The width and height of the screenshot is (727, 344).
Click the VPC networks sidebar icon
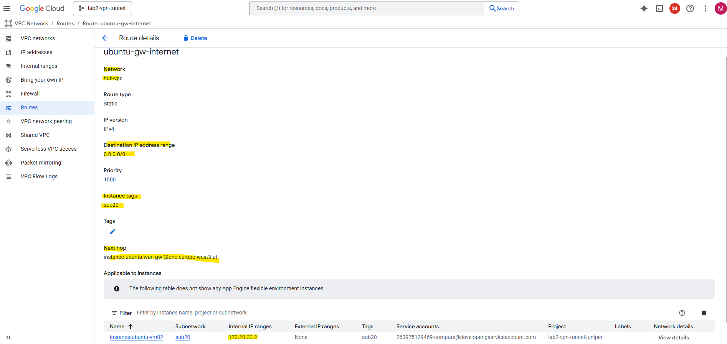click(8, 39)
